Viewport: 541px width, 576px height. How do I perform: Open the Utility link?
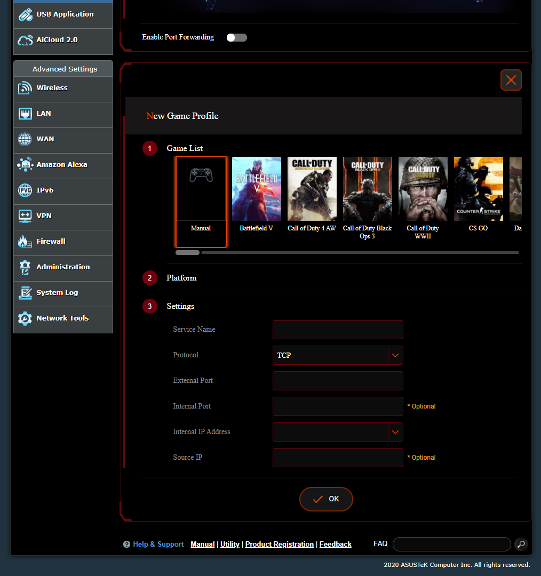click(x=230, y=544)
